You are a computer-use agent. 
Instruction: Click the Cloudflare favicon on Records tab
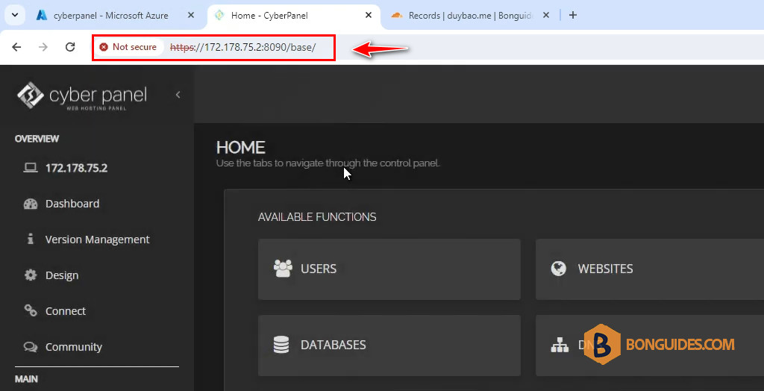click(x=397, y=16)
